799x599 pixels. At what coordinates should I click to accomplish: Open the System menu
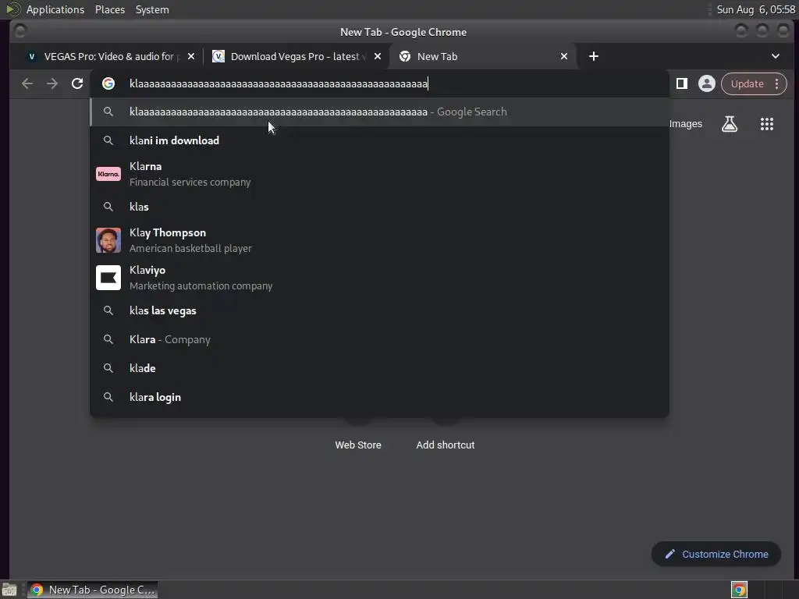(x=152, y=9)
